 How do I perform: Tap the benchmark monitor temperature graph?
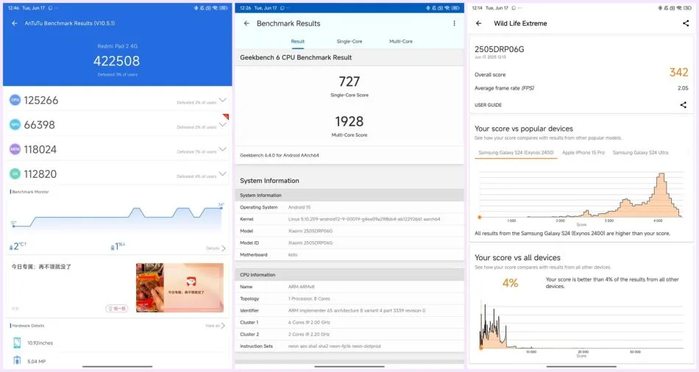117,218
